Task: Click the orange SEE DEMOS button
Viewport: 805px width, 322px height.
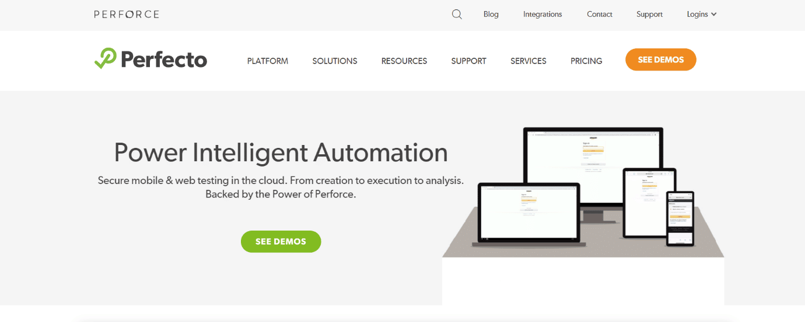Action: 661,59
